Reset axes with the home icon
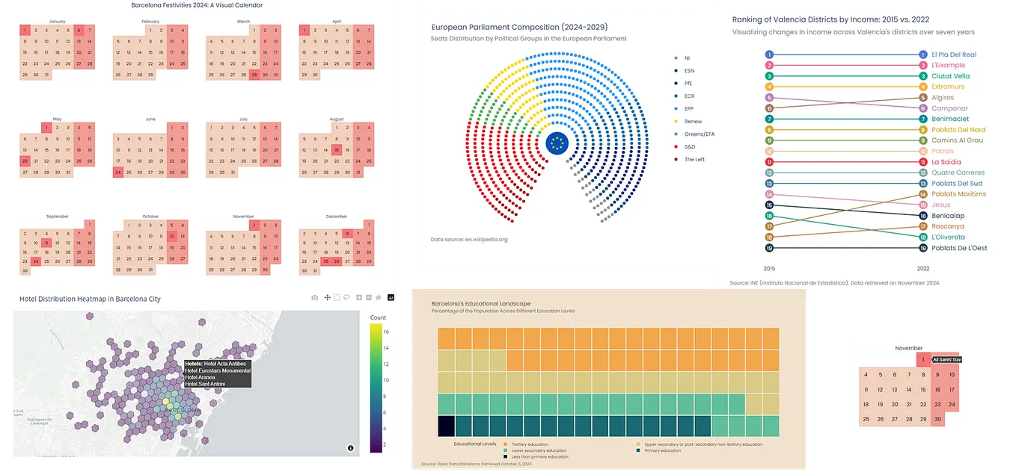This screenshot has height=472, width=1016. (378, 297)
